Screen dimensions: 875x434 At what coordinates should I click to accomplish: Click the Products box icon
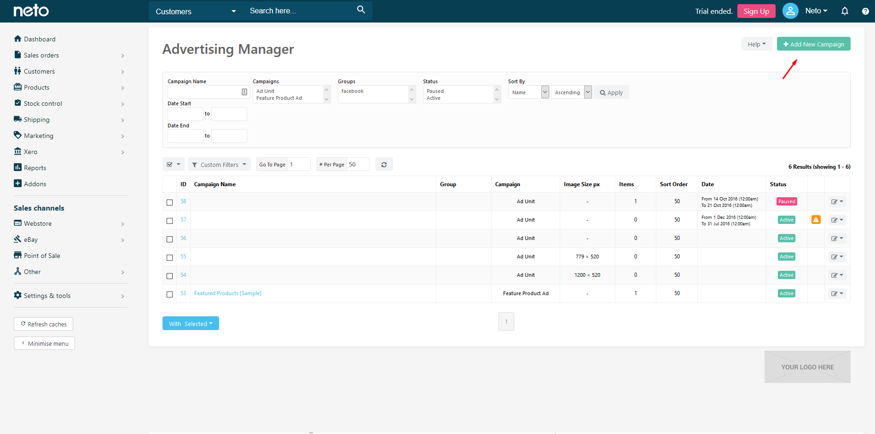point(17,87)
